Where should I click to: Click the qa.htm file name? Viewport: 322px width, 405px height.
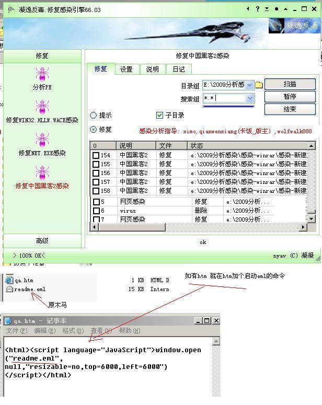click(24, 280)
